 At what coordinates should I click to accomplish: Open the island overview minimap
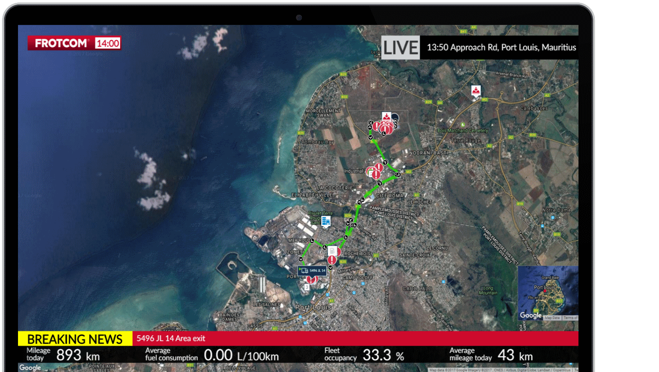[x=548, y=293]
